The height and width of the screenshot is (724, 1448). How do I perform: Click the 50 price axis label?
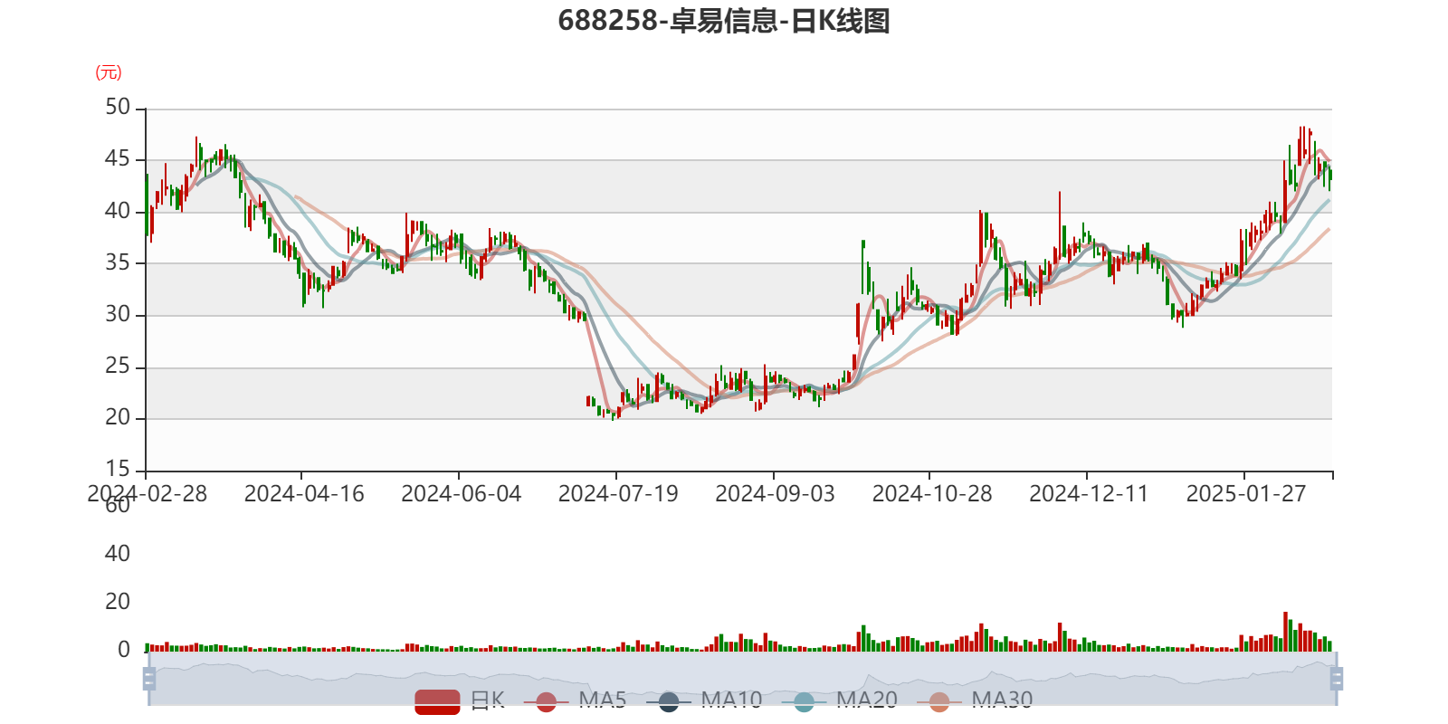[x=118, y=108]
